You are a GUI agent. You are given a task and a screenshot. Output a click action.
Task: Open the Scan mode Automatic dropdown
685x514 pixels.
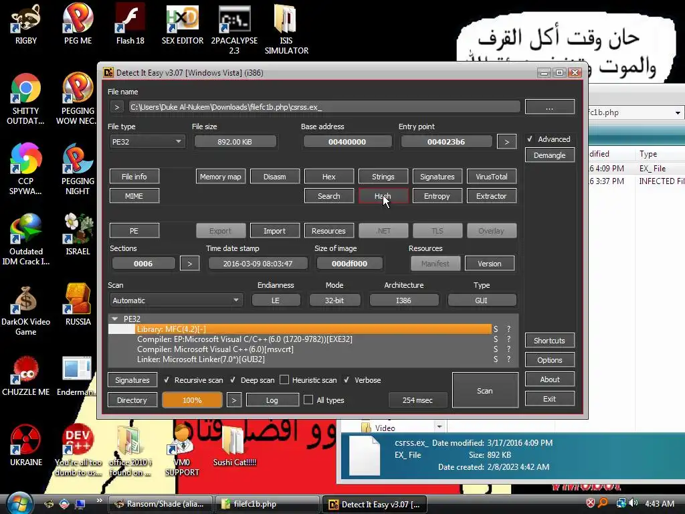(176, 301)
